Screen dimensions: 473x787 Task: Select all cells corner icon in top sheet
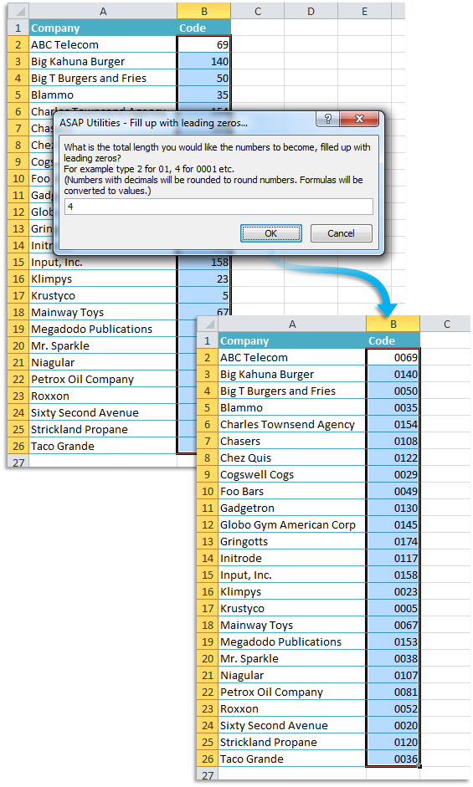(x=18, y=11)
